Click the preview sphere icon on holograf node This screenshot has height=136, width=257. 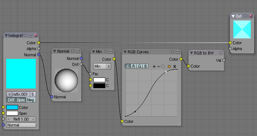pyautogui.click(x=36, y=35)
